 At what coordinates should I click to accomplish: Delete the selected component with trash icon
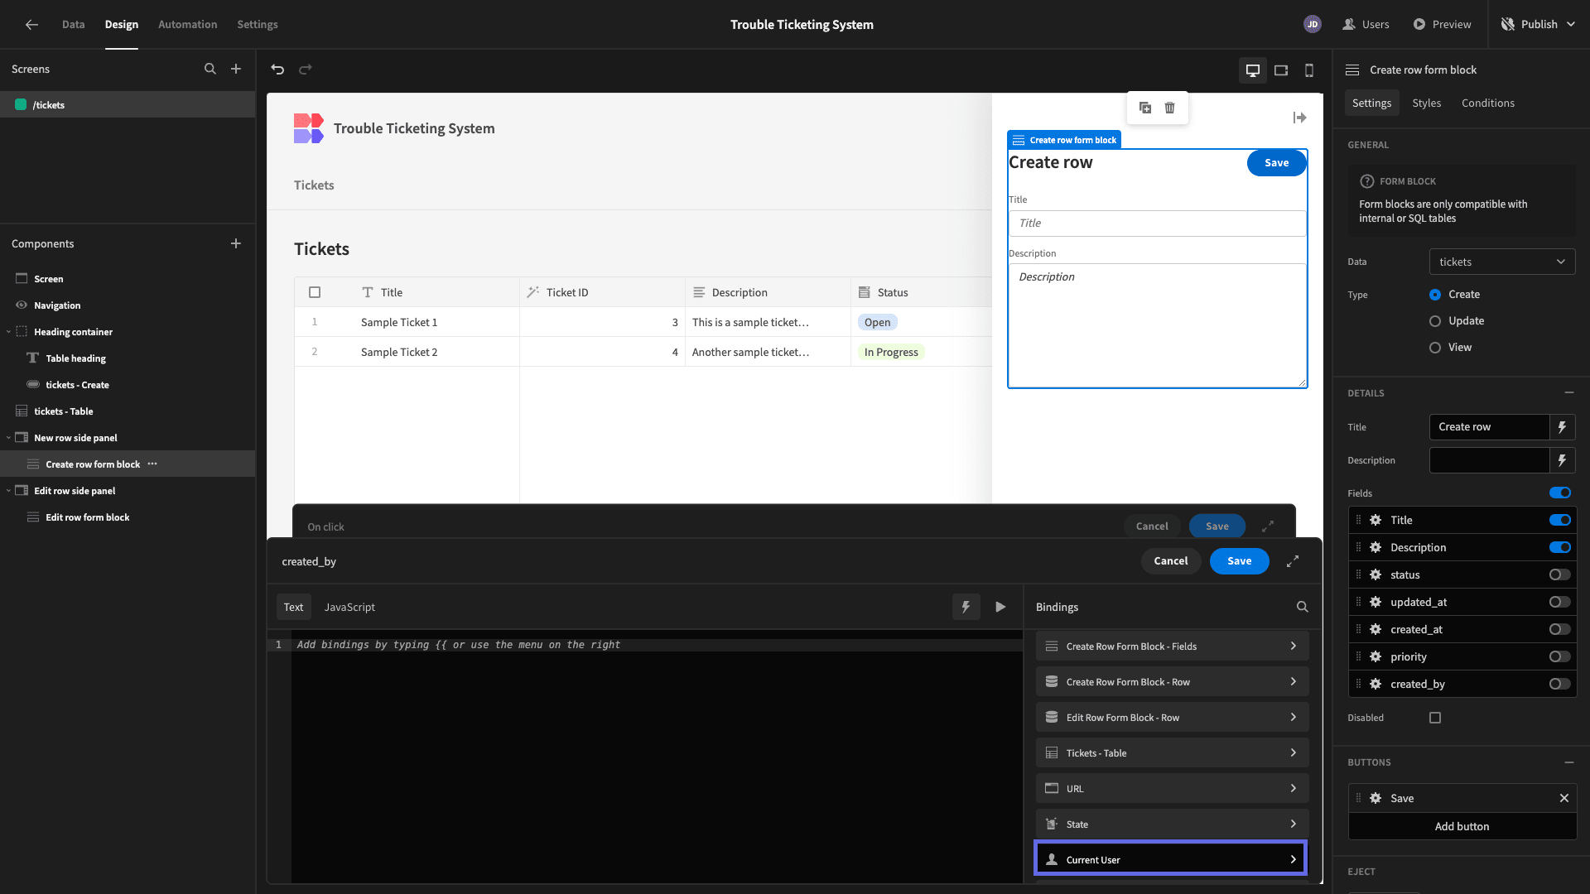pos(1169,108)
